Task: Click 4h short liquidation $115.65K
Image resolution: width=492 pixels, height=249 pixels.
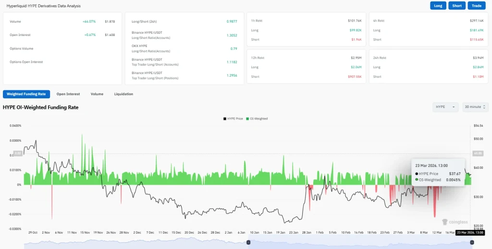Action: [x=477, y=39]
